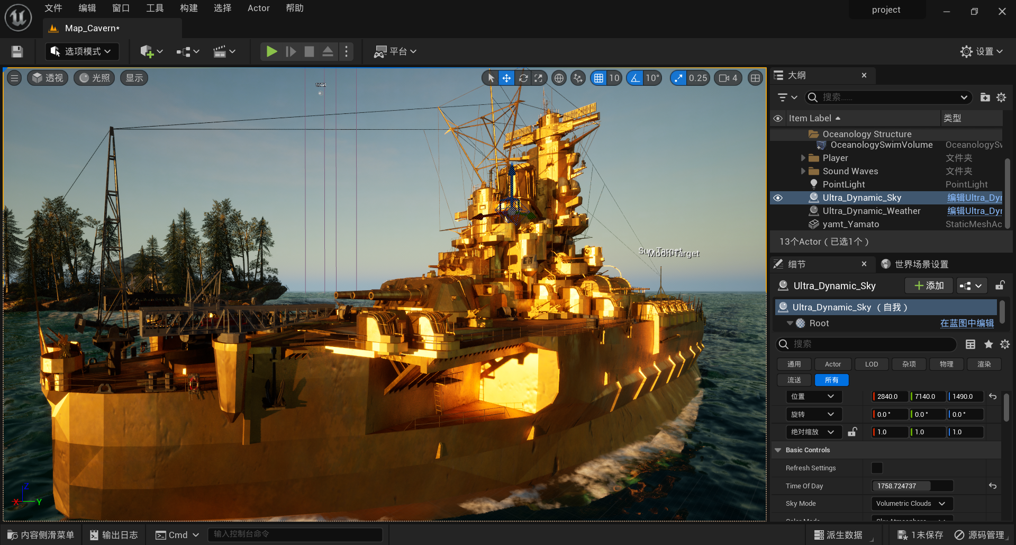Open 光照 lit view mode button
The width and height of the screenshot is (1016, 545).
(x=94, y=78)
